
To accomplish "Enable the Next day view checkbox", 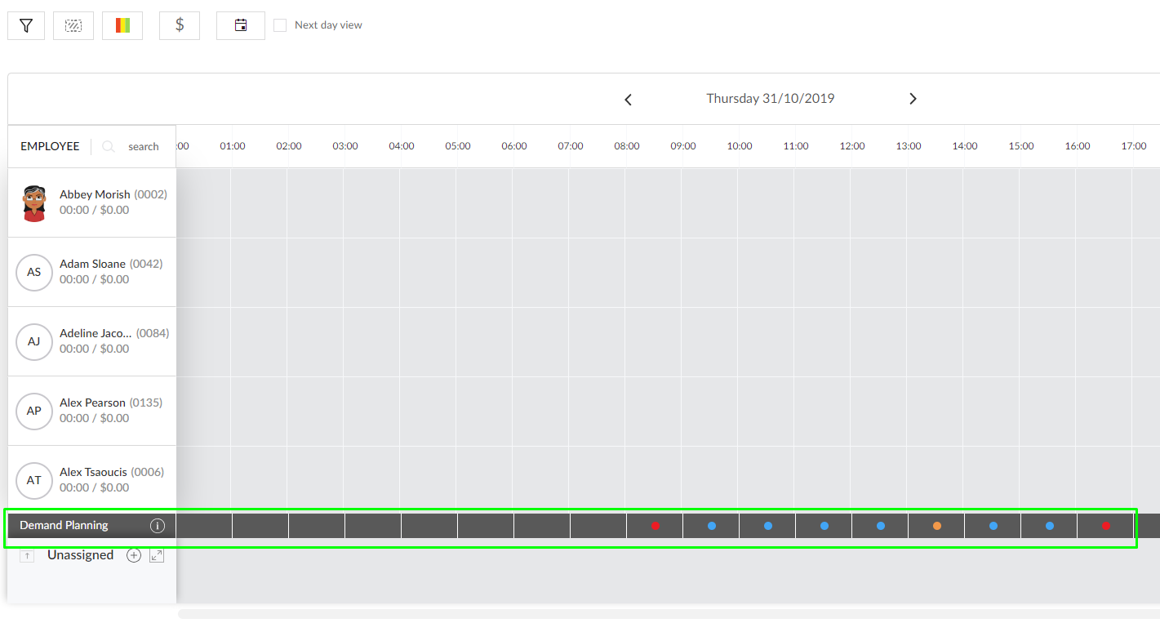I will pyautogui.click(x=280, y=25).
